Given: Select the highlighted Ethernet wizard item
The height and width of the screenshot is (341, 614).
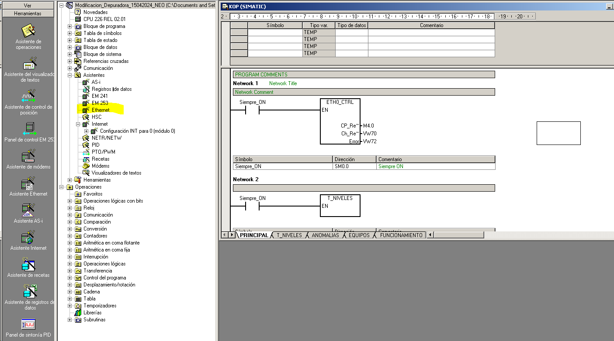Looking at the screenshot, I should (101, 110).
